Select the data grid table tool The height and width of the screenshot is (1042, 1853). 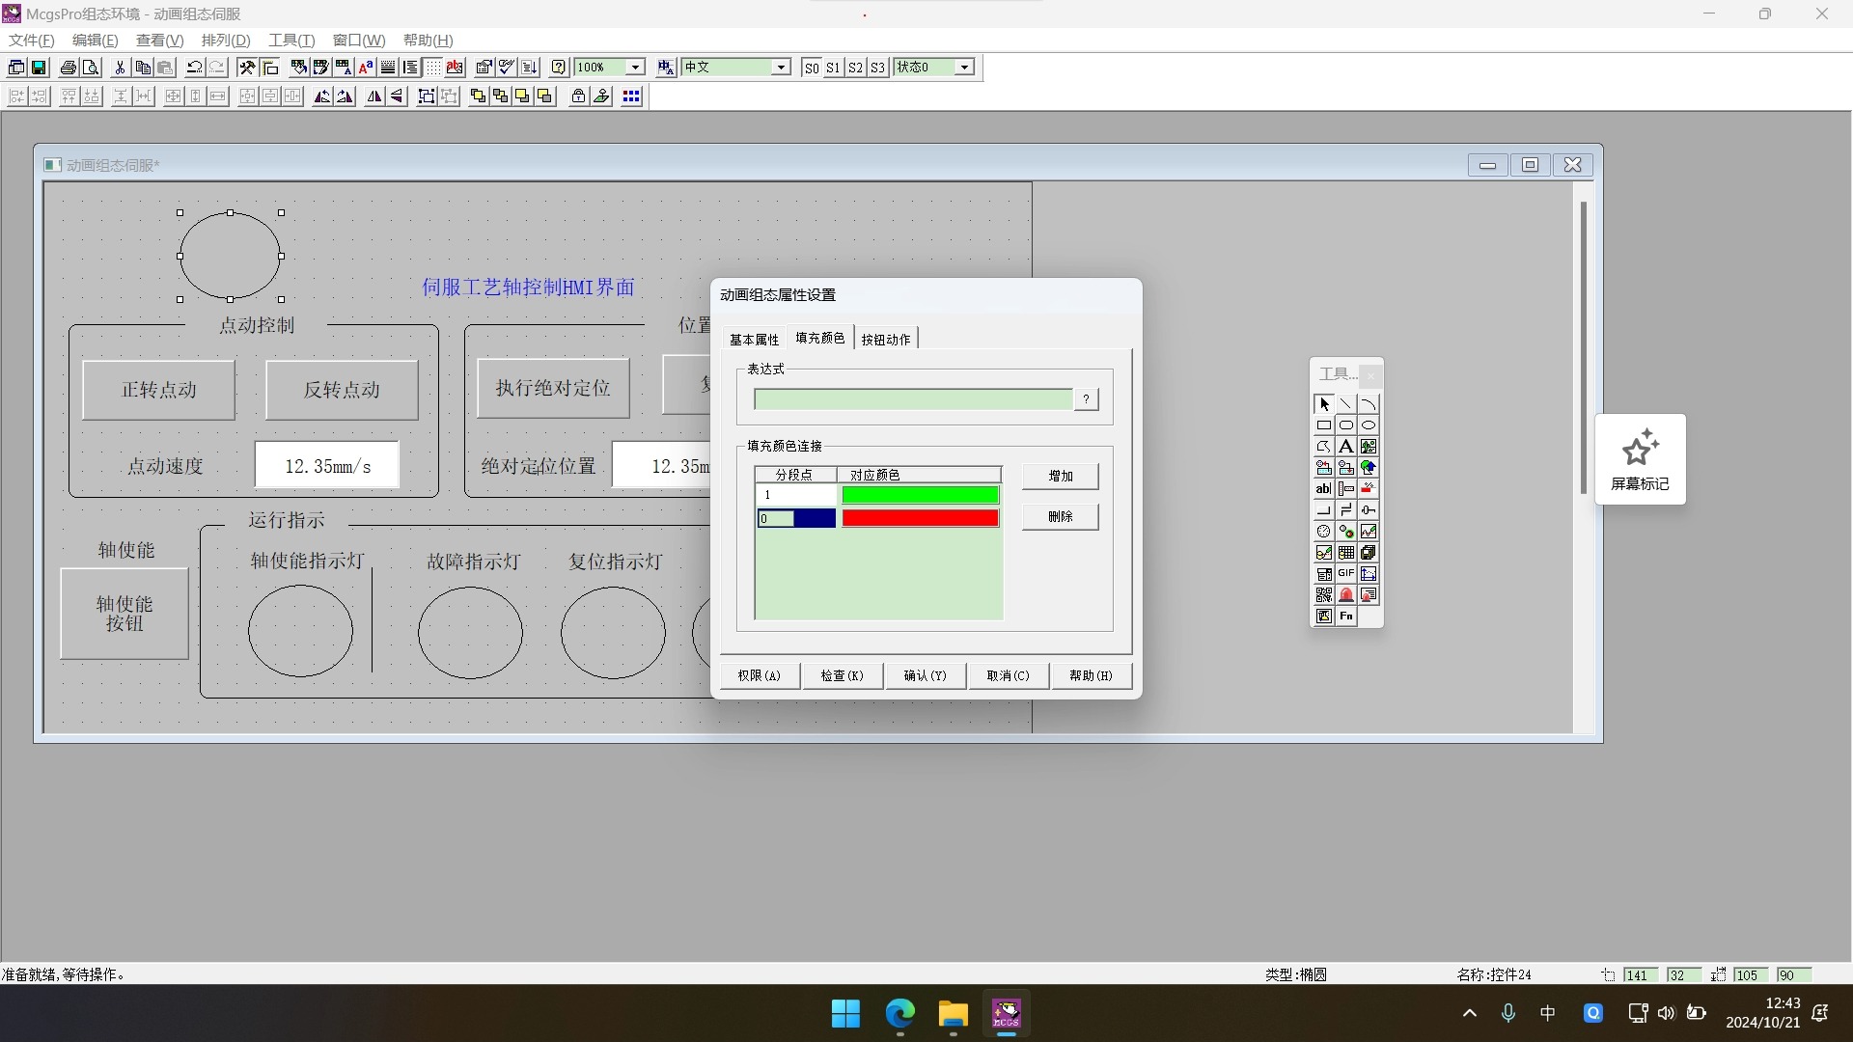pyautogui.click(x=1346, y=553)
